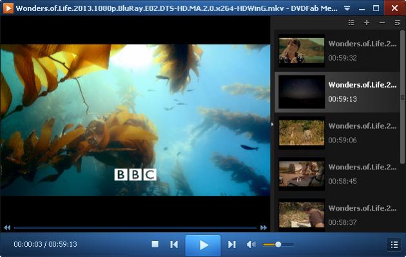The height and width of the screenshot is (257, 406).
Task: Maximize the player window
Action: [x=376, y=8]
